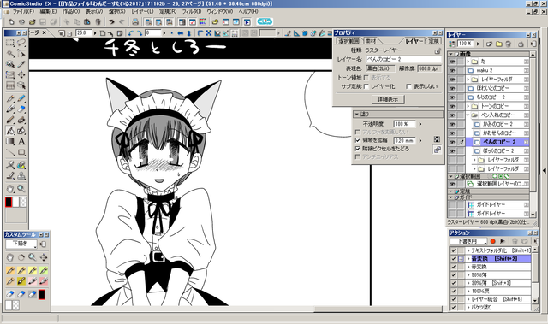Select the zoom magnifier tool in toolbox
Screen dimensions: 548x324
[21, 189]
